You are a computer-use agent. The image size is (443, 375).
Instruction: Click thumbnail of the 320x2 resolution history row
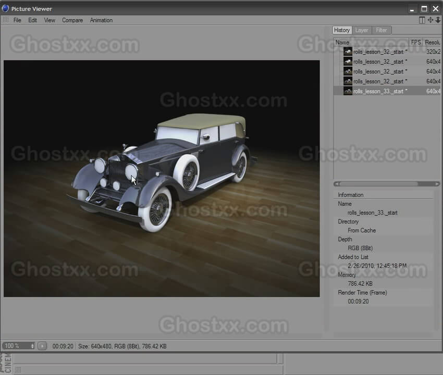pos(348,52)
